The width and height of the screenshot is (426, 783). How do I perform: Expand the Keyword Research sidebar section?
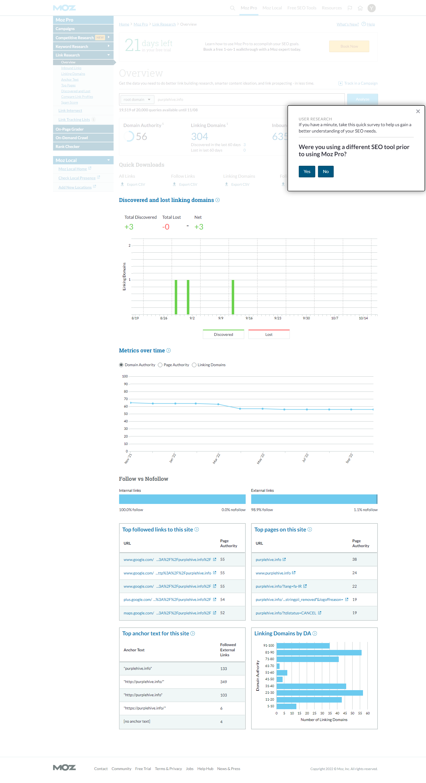tap(83, 46)
